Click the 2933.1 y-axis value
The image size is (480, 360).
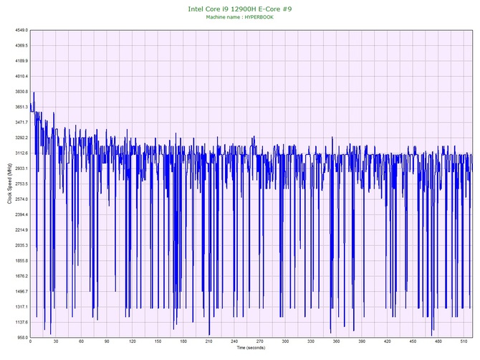[x=21, y=169]
